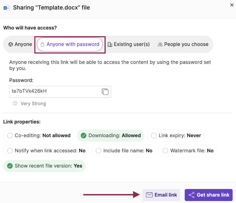Select the Anyone access tab
This screenshot has height=203, width=236.
point(20,44)
